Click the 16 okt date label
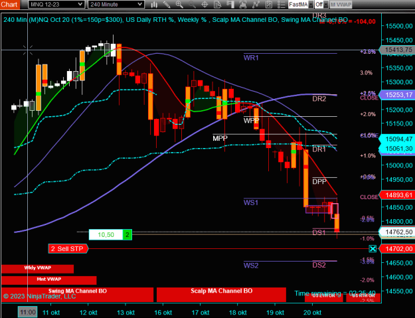The height and width of the screenshot is (318, 415). [x=163, y=313]
